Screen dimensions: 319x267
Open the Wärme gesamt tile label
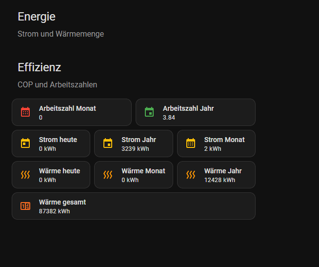point(62,202)
